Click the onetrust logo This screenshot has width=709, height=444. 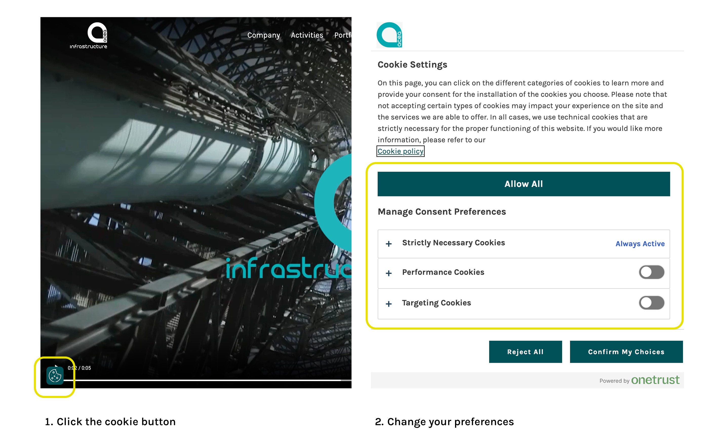coord(655,380)
